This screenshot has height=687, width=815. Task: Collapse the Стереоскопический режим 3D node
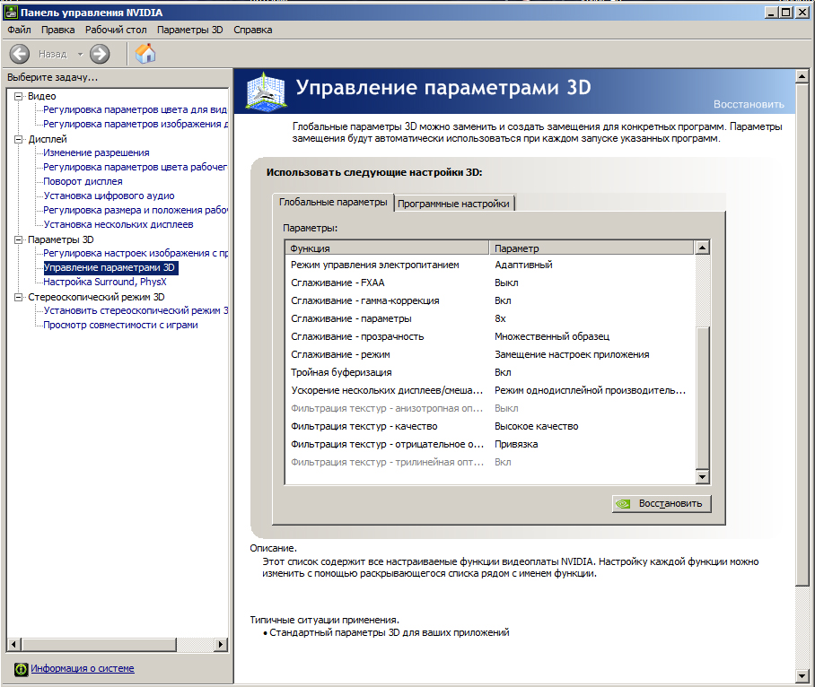pyautogui.click(x=19, y=297)
